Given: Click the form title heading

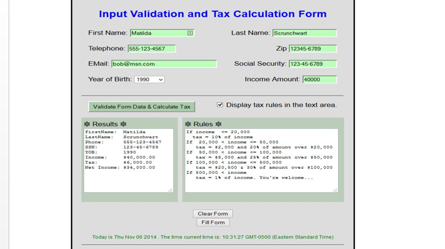Looking at the screenshot, I should [x=213, y=14].
